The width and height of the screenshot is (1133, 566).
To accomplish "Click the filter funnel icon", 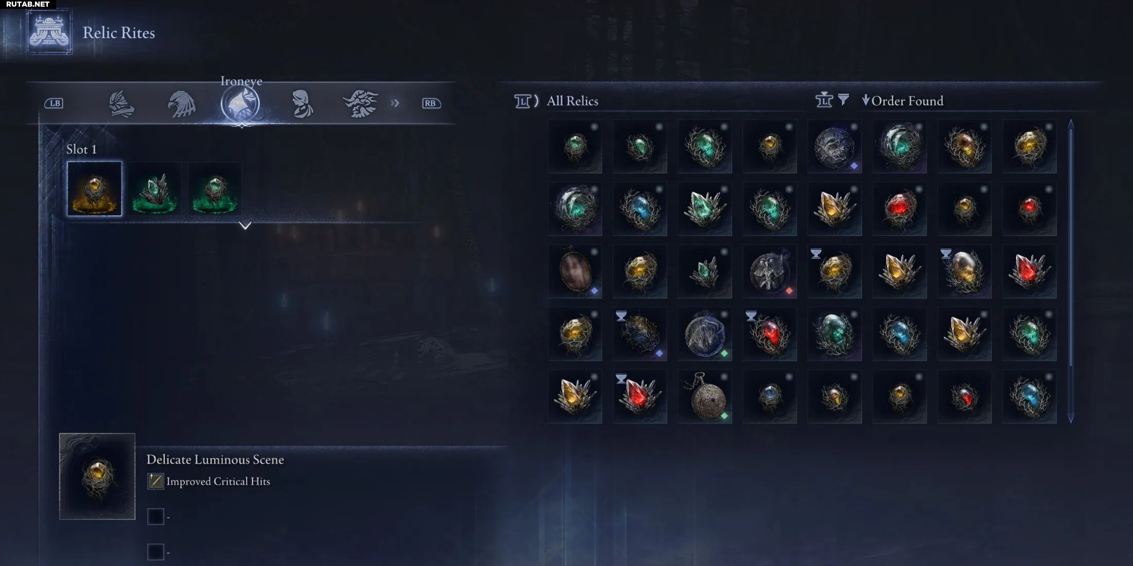I will coord(843,99).
